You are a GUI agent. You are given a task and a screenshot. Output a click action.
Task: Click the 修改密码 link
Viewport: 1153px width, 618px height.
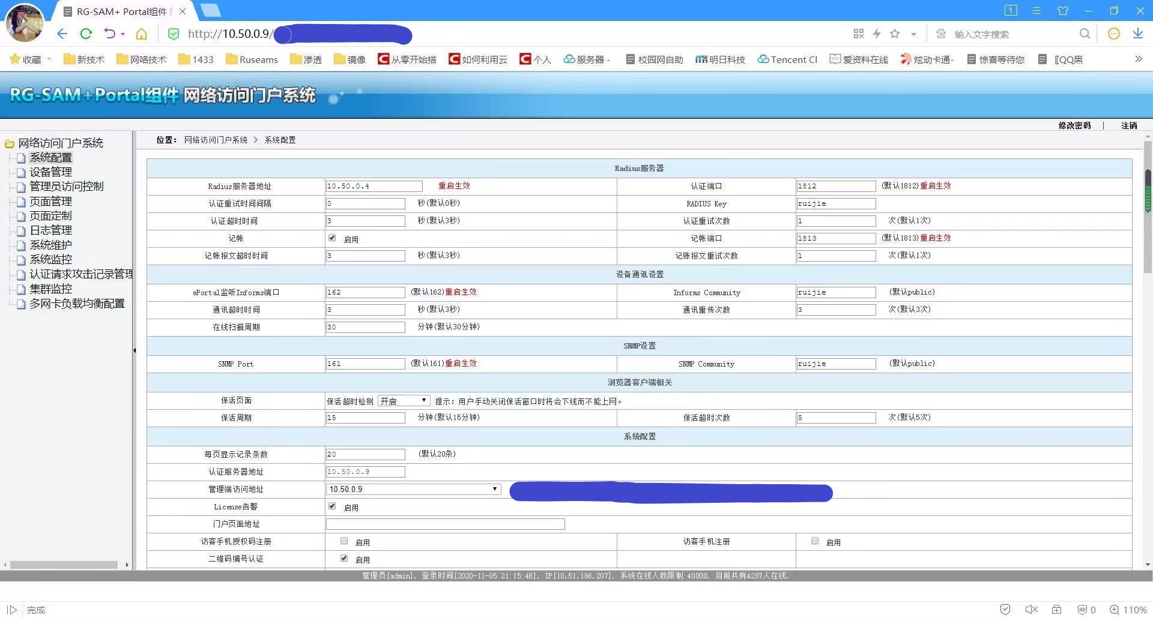(x=1074, y=125)
